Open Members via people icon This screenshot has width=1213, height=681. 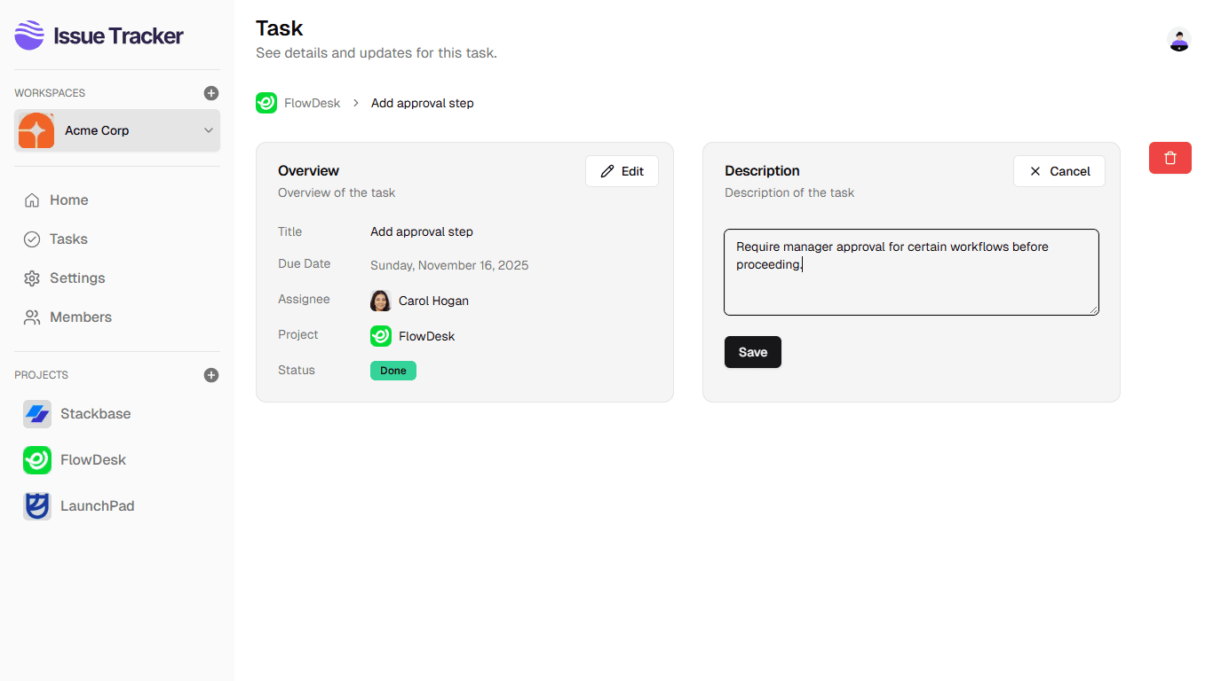click(x=33, y=317)
